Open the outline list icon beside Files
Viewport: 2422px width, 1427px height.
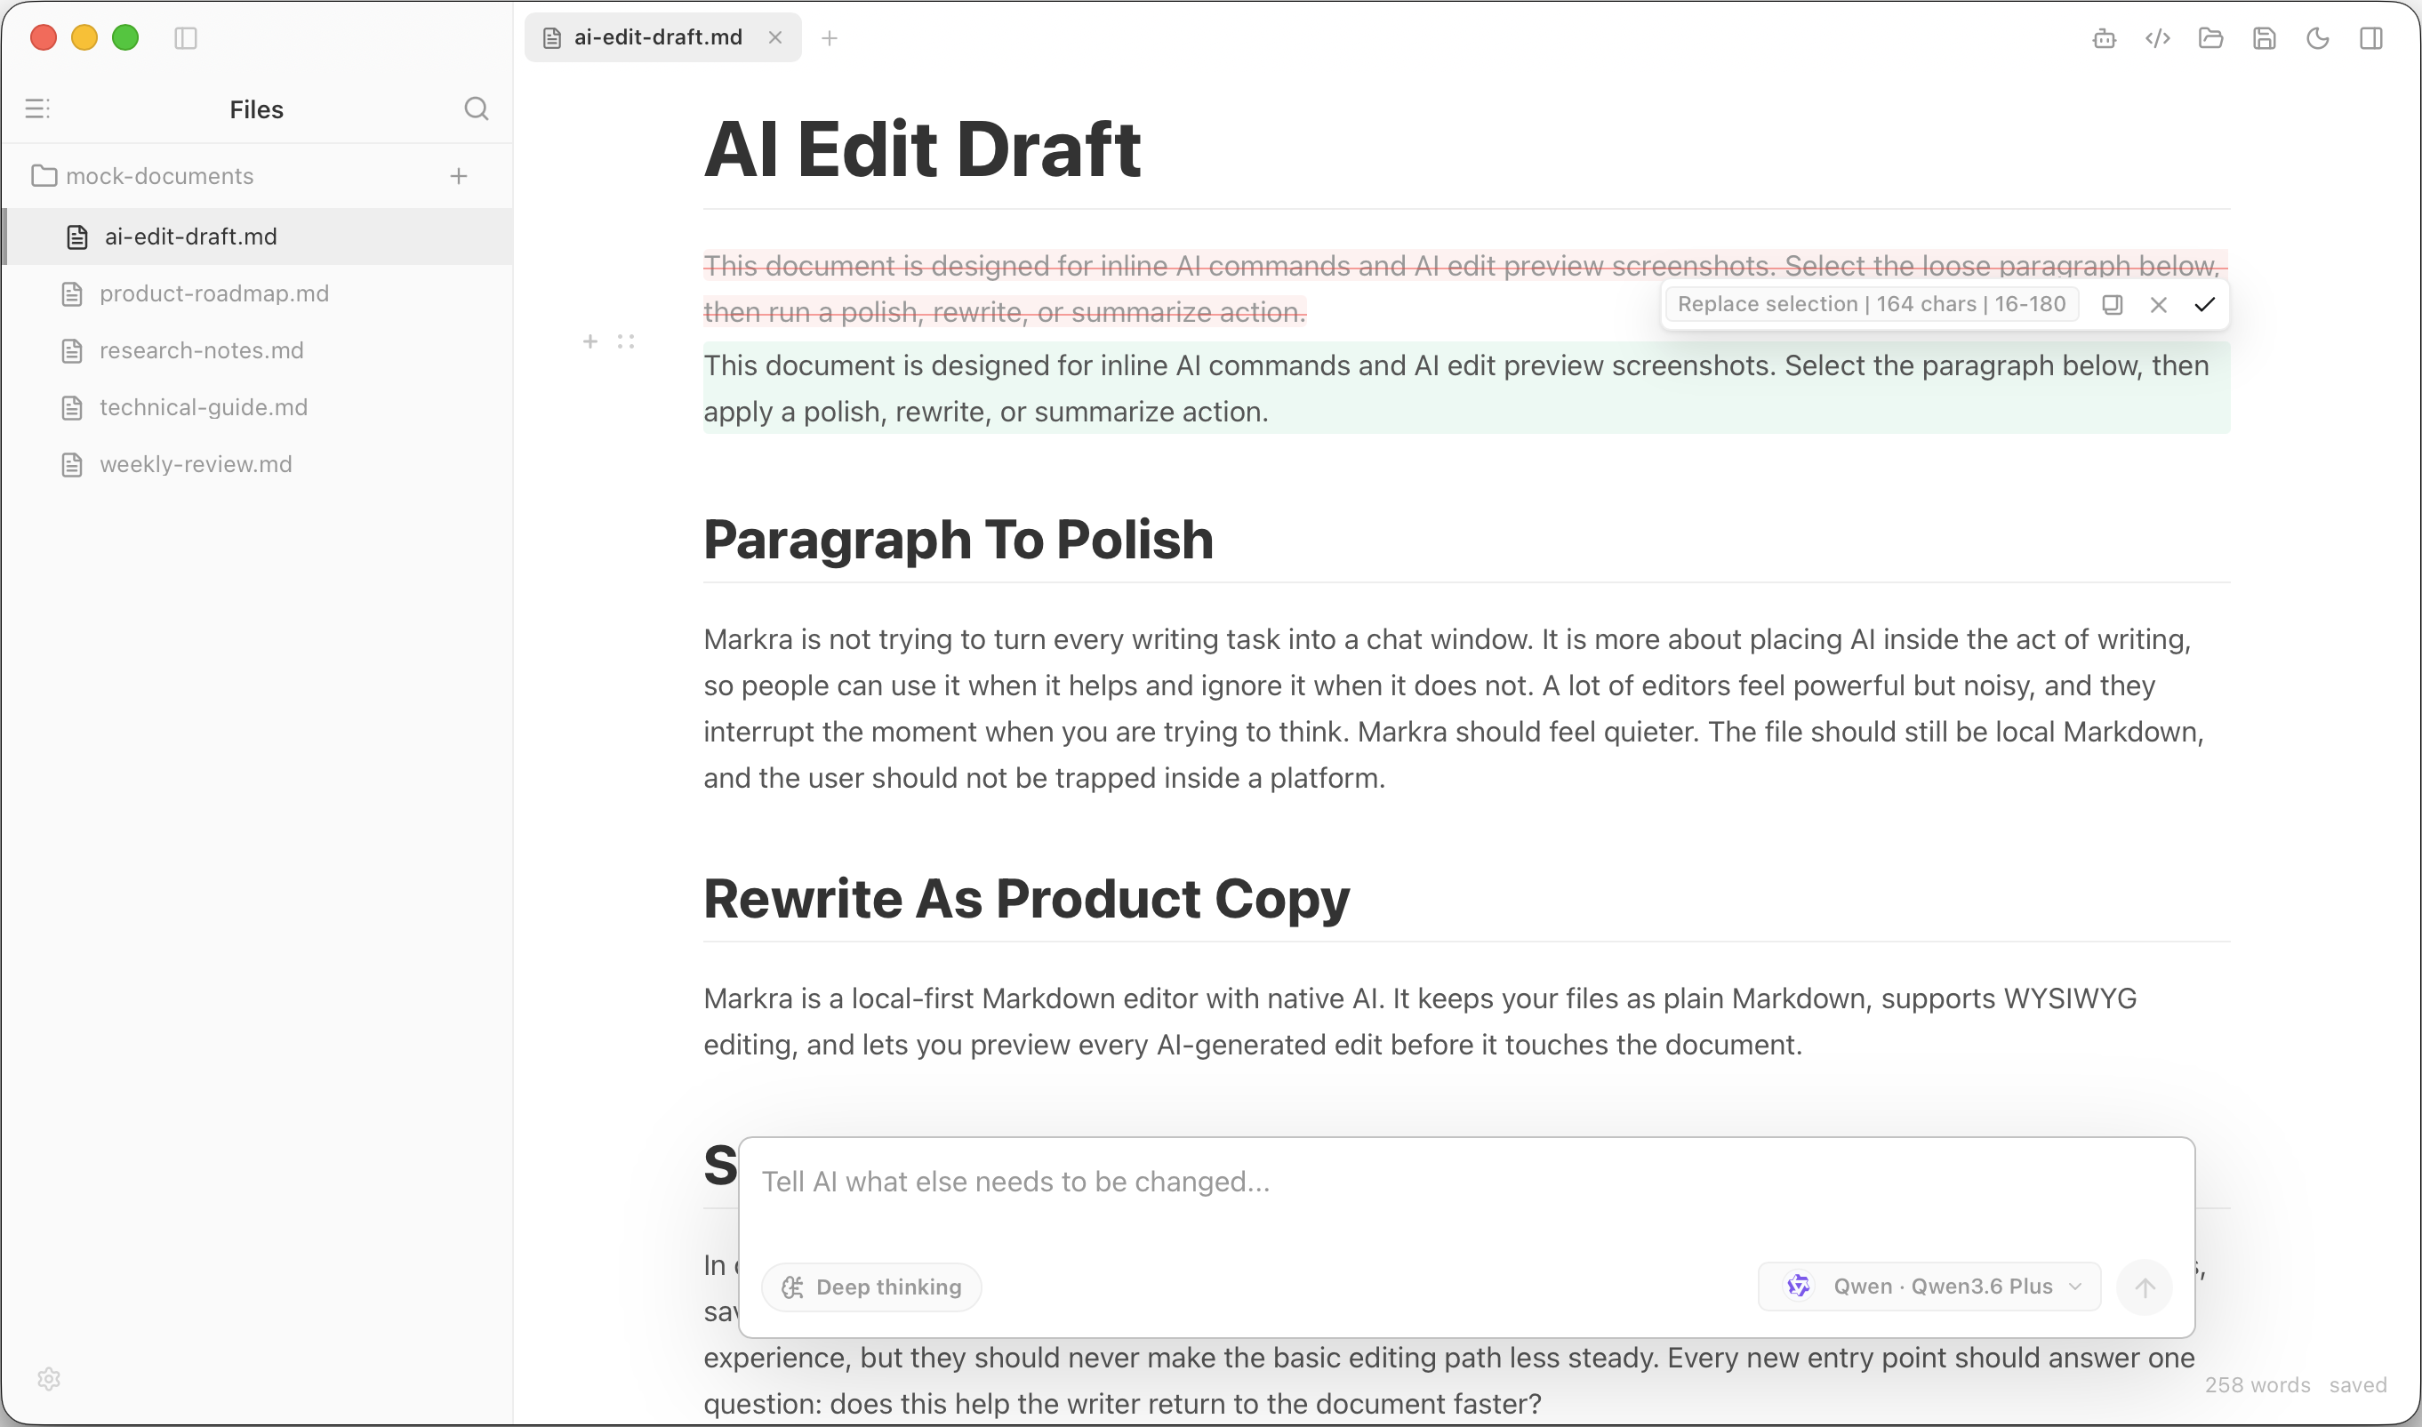tap(37, 108)
